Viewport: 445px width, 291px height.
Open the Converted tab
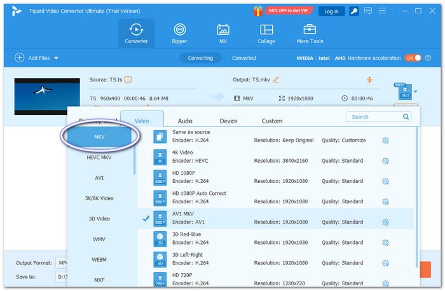tap(243, 58)
